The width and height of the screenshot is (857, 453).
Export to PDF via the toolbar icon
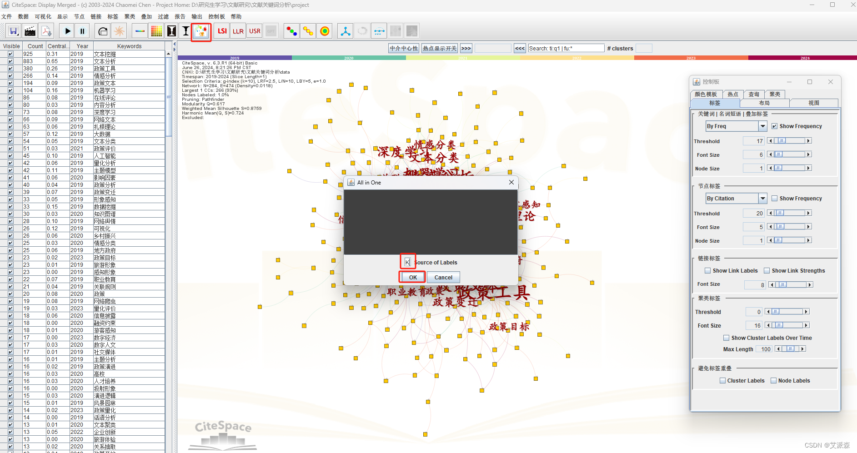46,31
